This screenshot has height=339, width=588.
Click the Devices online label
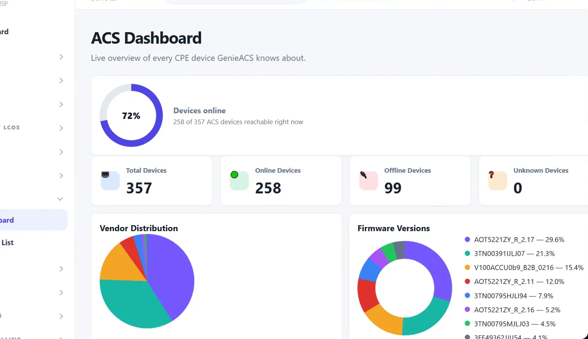(x=199, y=110)
